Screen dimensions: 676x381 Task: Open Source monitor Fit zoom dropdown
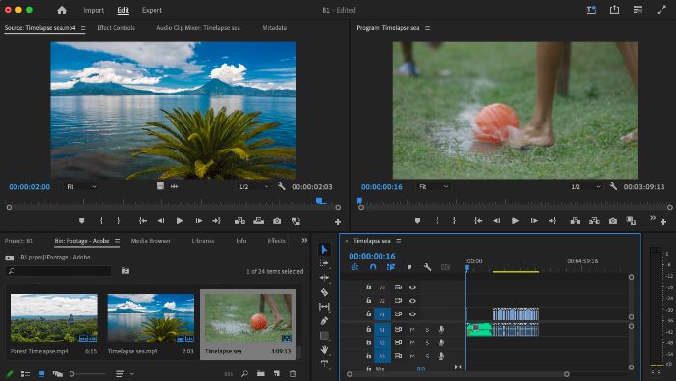pyautogui.click(x=81, y=186)
